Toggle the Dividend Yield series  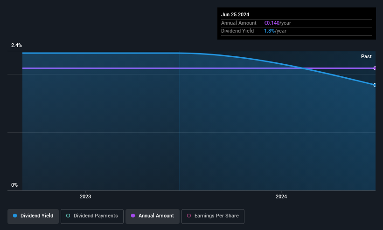(33, 216)
